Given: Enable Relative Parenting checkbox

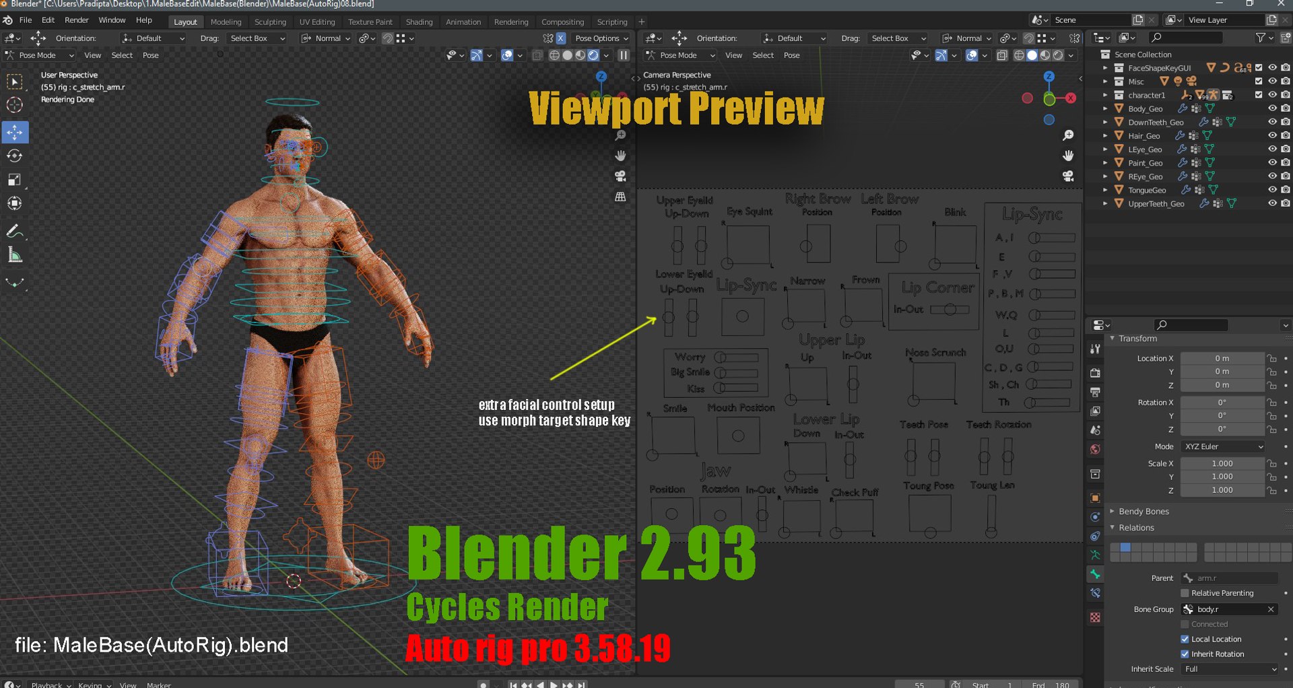Looking at the screenshot, I should (x=1185, y=593).
